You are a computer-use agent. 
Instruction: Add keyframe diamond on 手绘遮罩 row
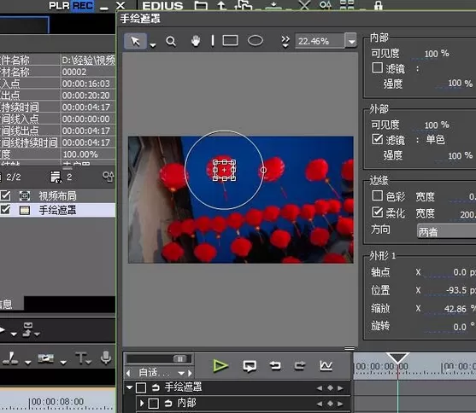click(330, 388)
